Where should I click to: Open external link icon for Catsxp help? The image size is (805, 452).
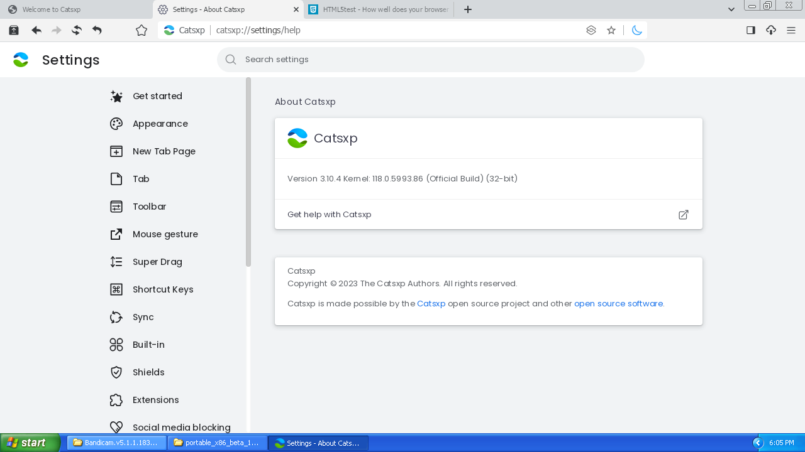coord(684,215)
